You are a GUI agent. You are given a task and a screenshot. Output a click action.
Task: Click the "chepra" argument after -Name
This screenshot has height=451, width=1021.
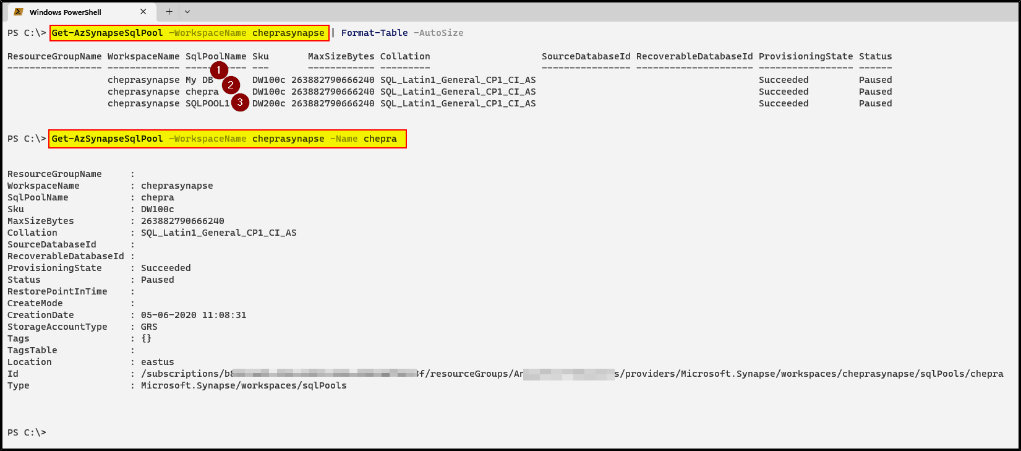[x=380, y=139]
